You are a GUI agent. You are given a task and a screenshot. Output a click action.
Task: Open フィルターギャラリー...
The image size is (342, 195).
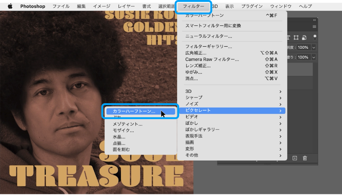point(232,46)
